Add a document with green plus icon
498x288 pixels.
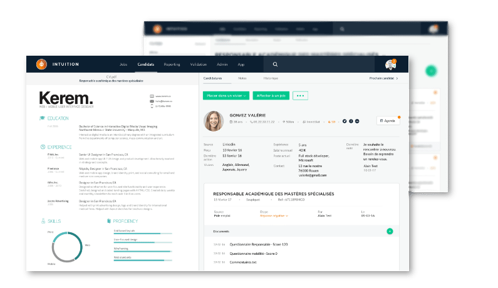point(390,232)
